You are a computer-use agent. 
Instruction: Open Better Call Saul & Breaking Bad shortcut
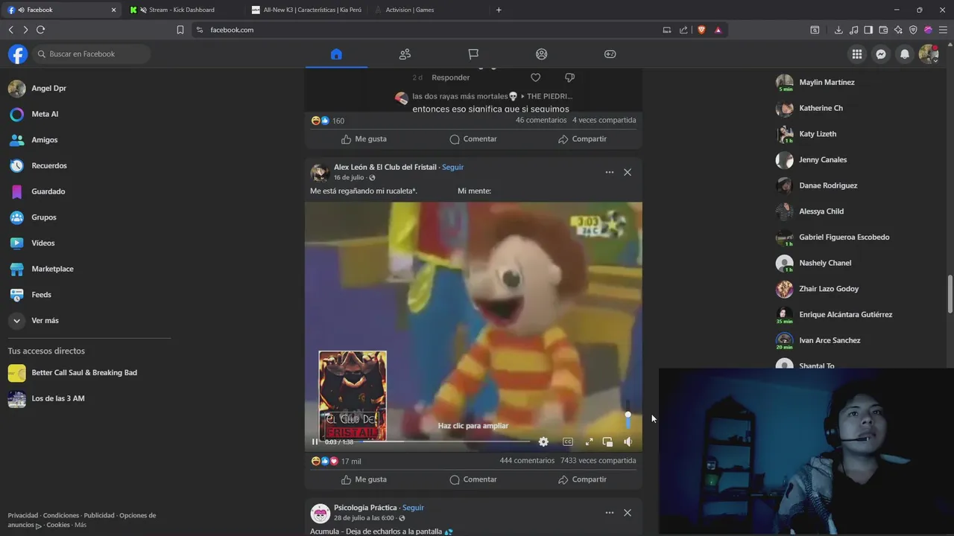tap(88, 373)
